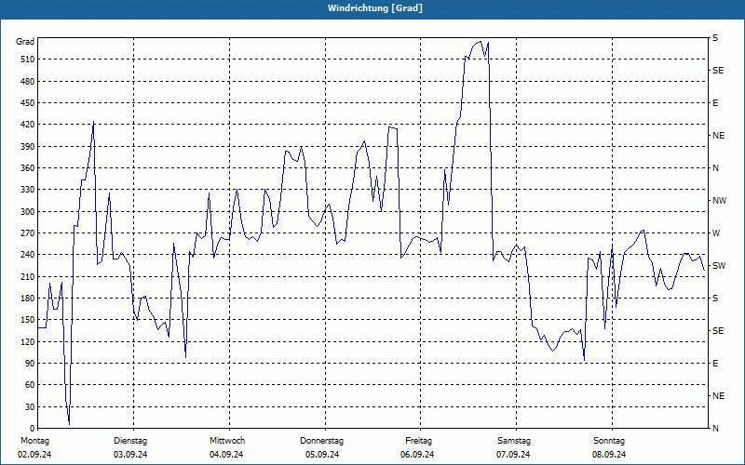Click the 60 y-axis value
Image resolution: width=745 pixels, height=465 pixels.
[30, 385]
